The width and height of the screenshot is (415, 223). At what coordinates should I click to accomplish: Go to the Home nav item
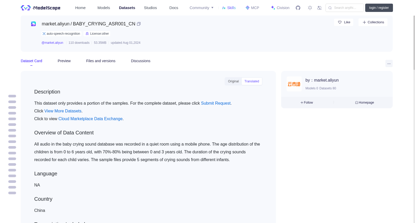tap(80, 8)
